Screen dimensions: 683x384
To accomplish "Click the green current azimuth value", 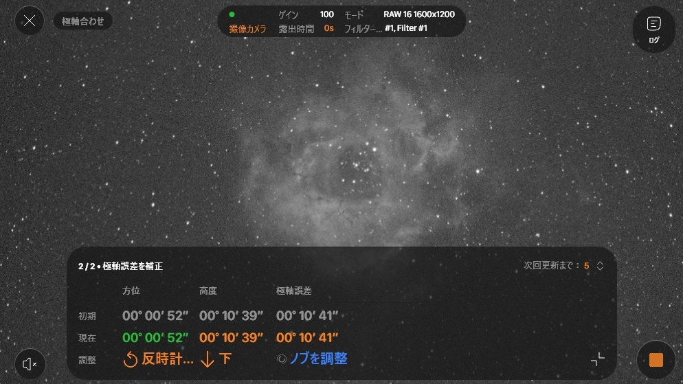I will pos(155,337).
